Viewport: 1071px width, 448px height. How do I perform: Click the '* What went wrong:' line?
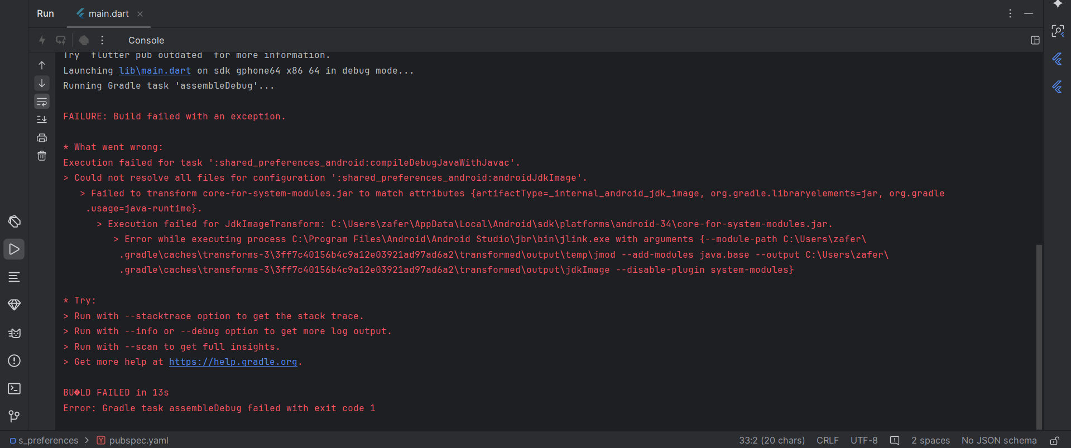coord(113,147)
